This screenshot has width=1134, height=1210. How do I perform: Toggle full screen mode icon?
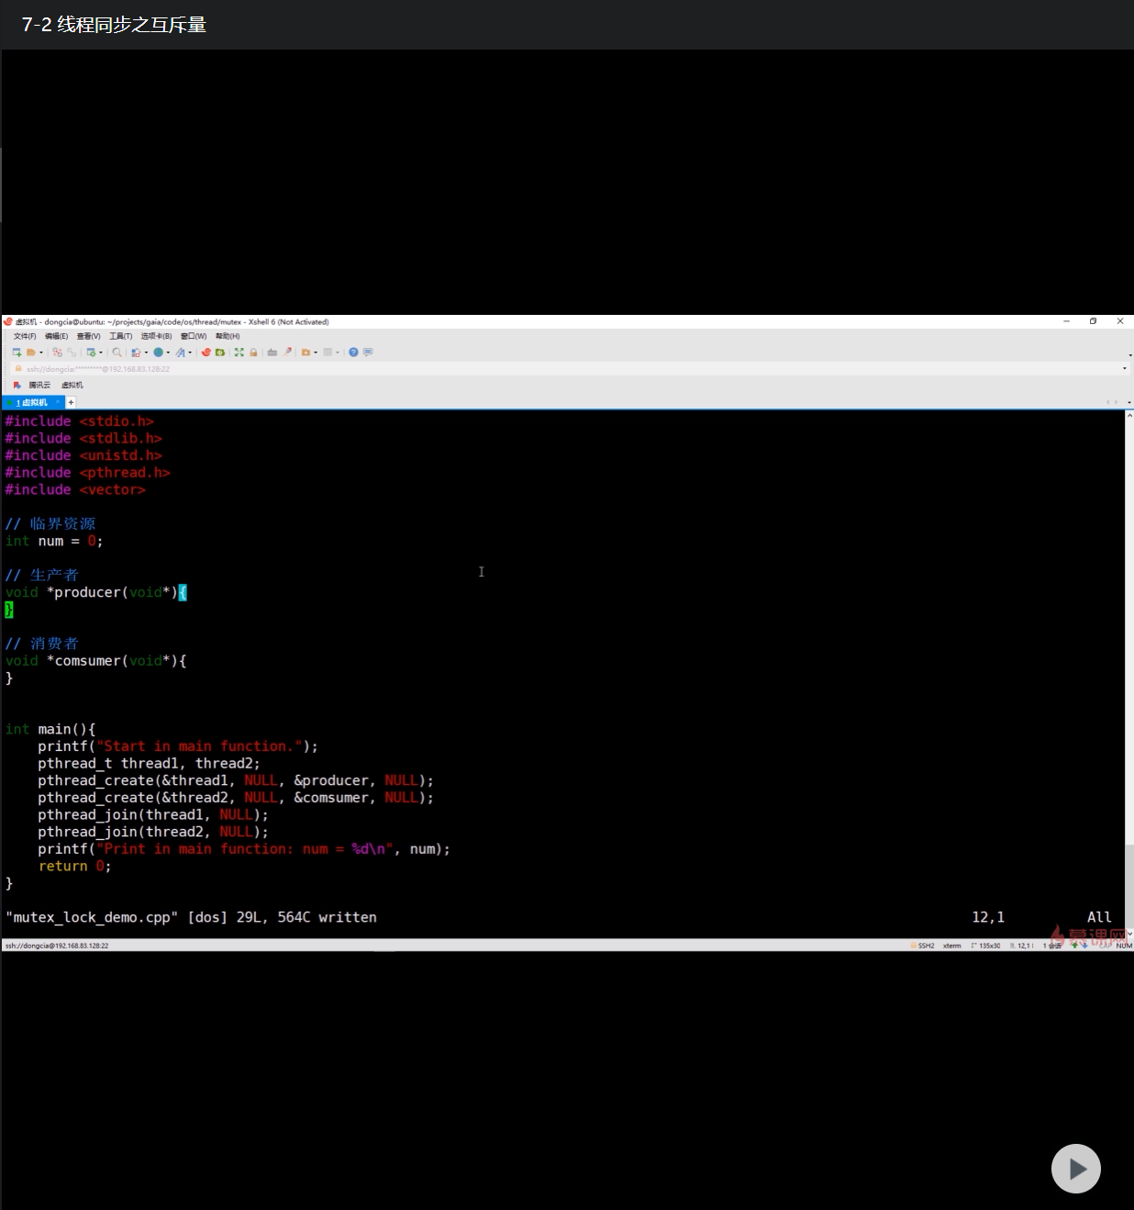click(x=239, y=353)
